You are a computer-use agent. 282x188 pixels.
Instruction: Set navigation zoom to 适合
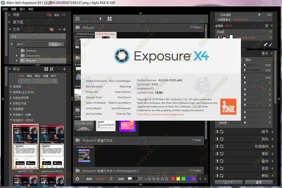[x=57, y=15]
